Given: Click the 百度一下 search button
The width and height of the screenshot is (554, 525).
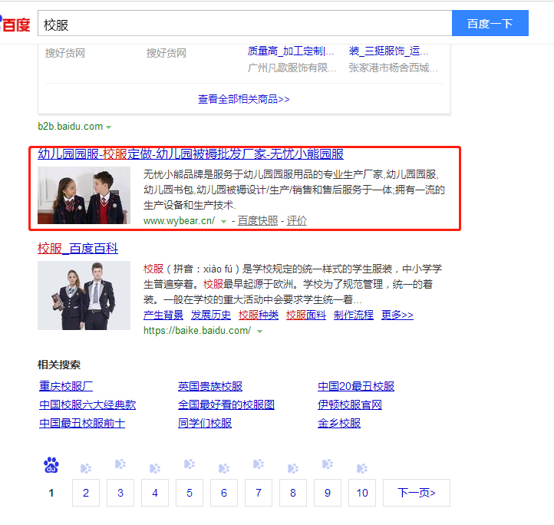Looking at the screenshot, I should point(490,23).
